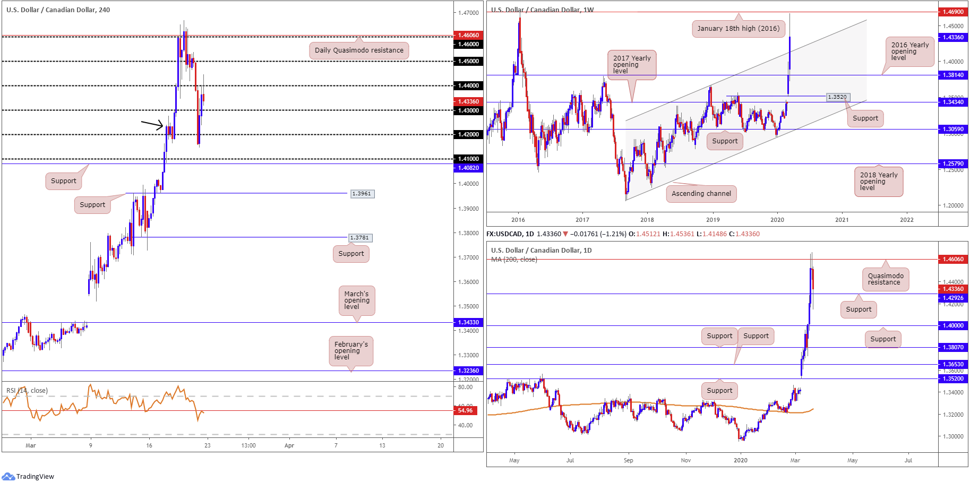Viewport: 970px width, 482px height.
Task: Click the 'Apr' marker on 240 chart time axis
Action: [x=289, y=445]
